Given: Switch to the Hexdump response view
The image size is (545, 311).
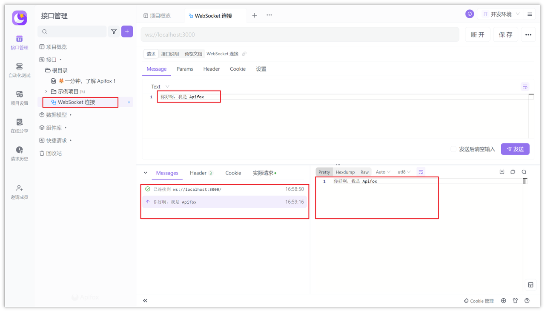Looking at the screenshot, I should click(345, 171).
